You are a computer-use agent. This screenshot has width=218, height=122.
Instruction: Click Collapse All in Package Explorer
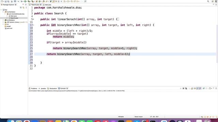[21, 7]
